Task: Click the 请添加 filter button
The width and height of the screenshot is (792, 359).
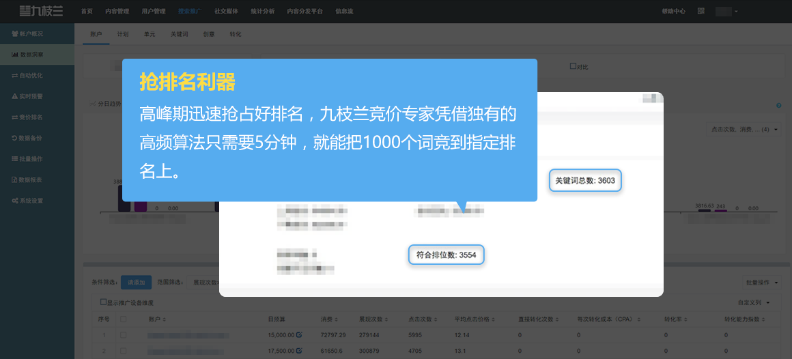Action: pyautogui.click(x=137, y=283)
